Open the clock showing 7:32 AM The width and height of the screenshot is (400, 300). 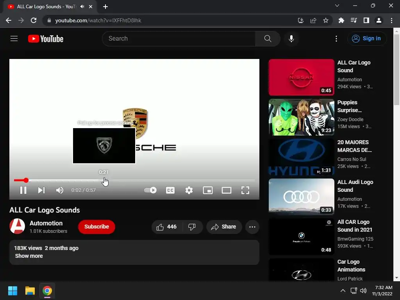coord(382,291)
